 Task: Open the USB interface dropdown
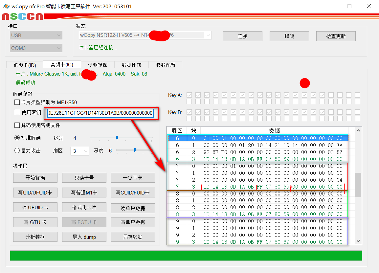(x=36, y=35)
